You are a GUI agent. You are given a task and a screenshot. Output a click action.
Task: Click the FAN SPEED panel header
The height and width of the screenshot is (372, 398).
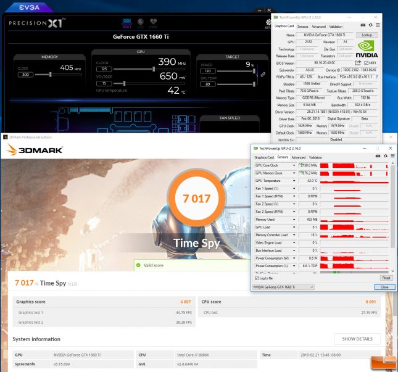230,118
